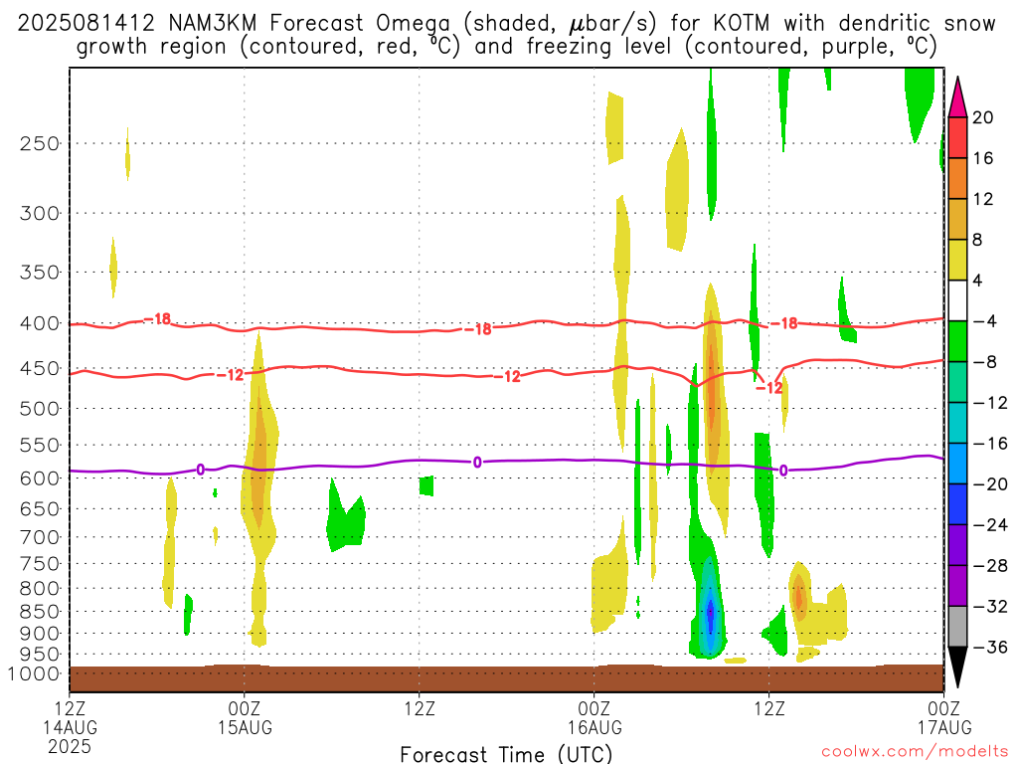Click the 00Z 15AUG time label

[x=245, y=718]
